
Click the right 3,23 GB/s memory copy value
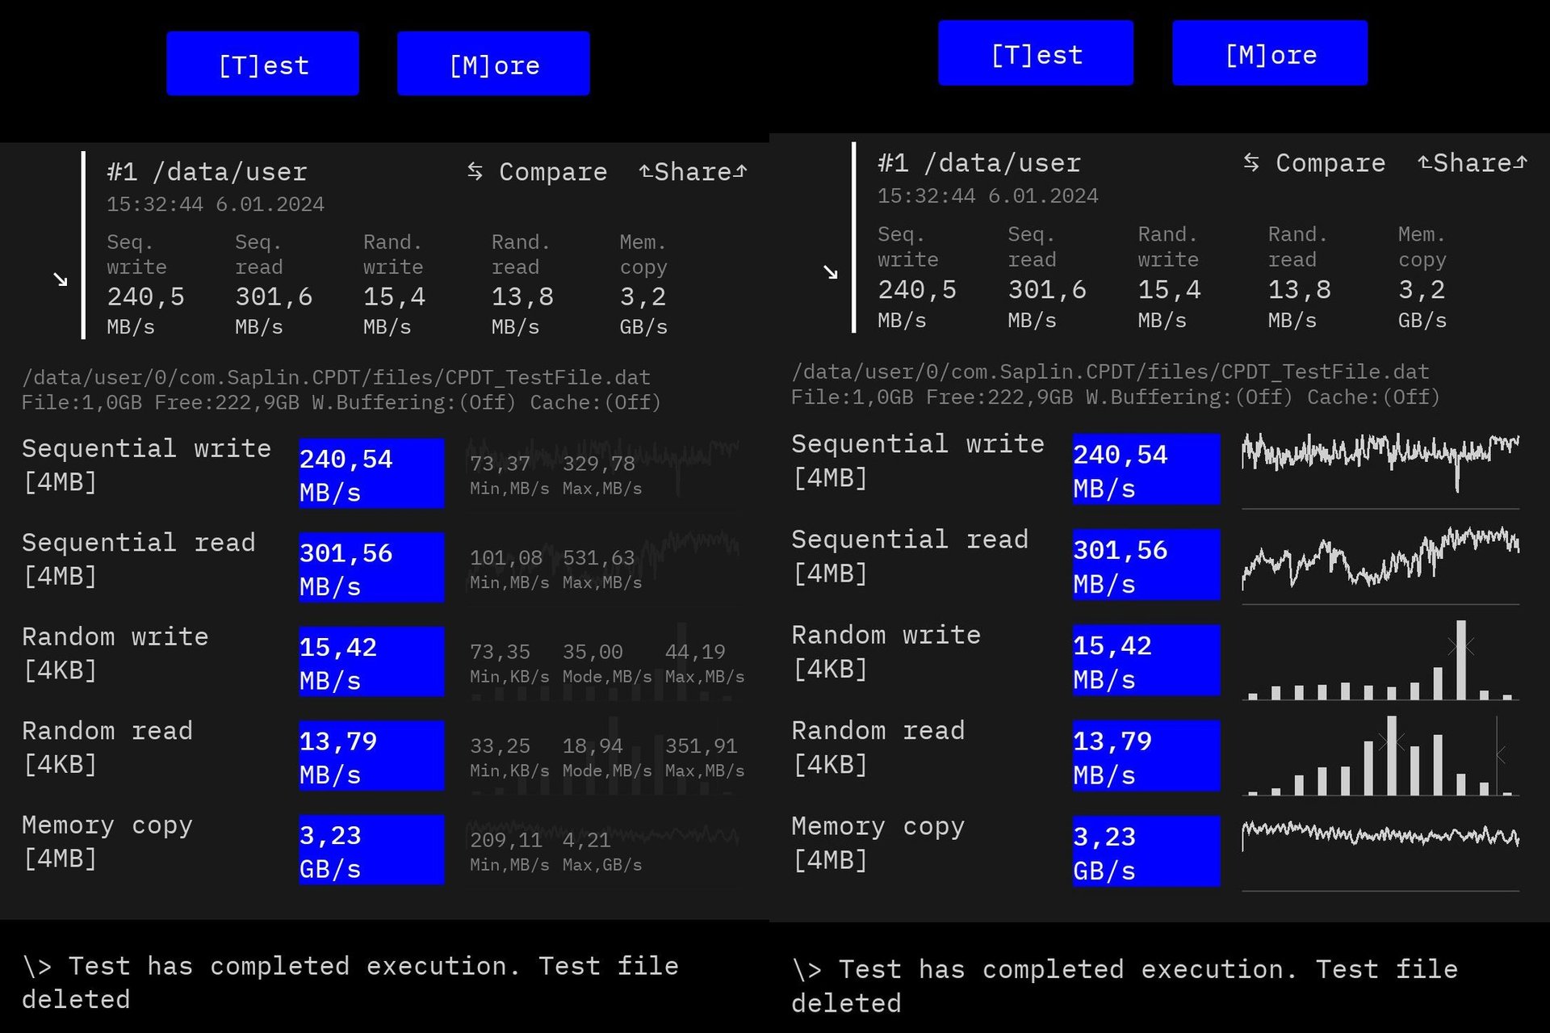tap(1146, 851)
